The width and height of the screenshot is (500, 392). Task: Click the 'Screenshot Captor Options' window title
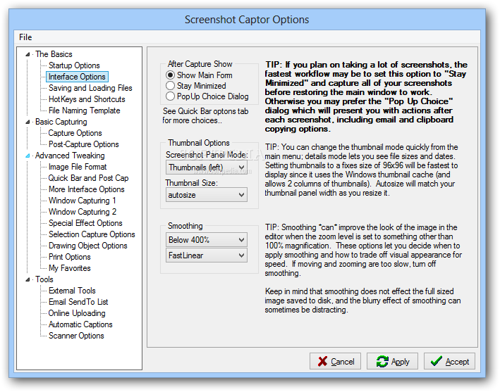[247, 20]
